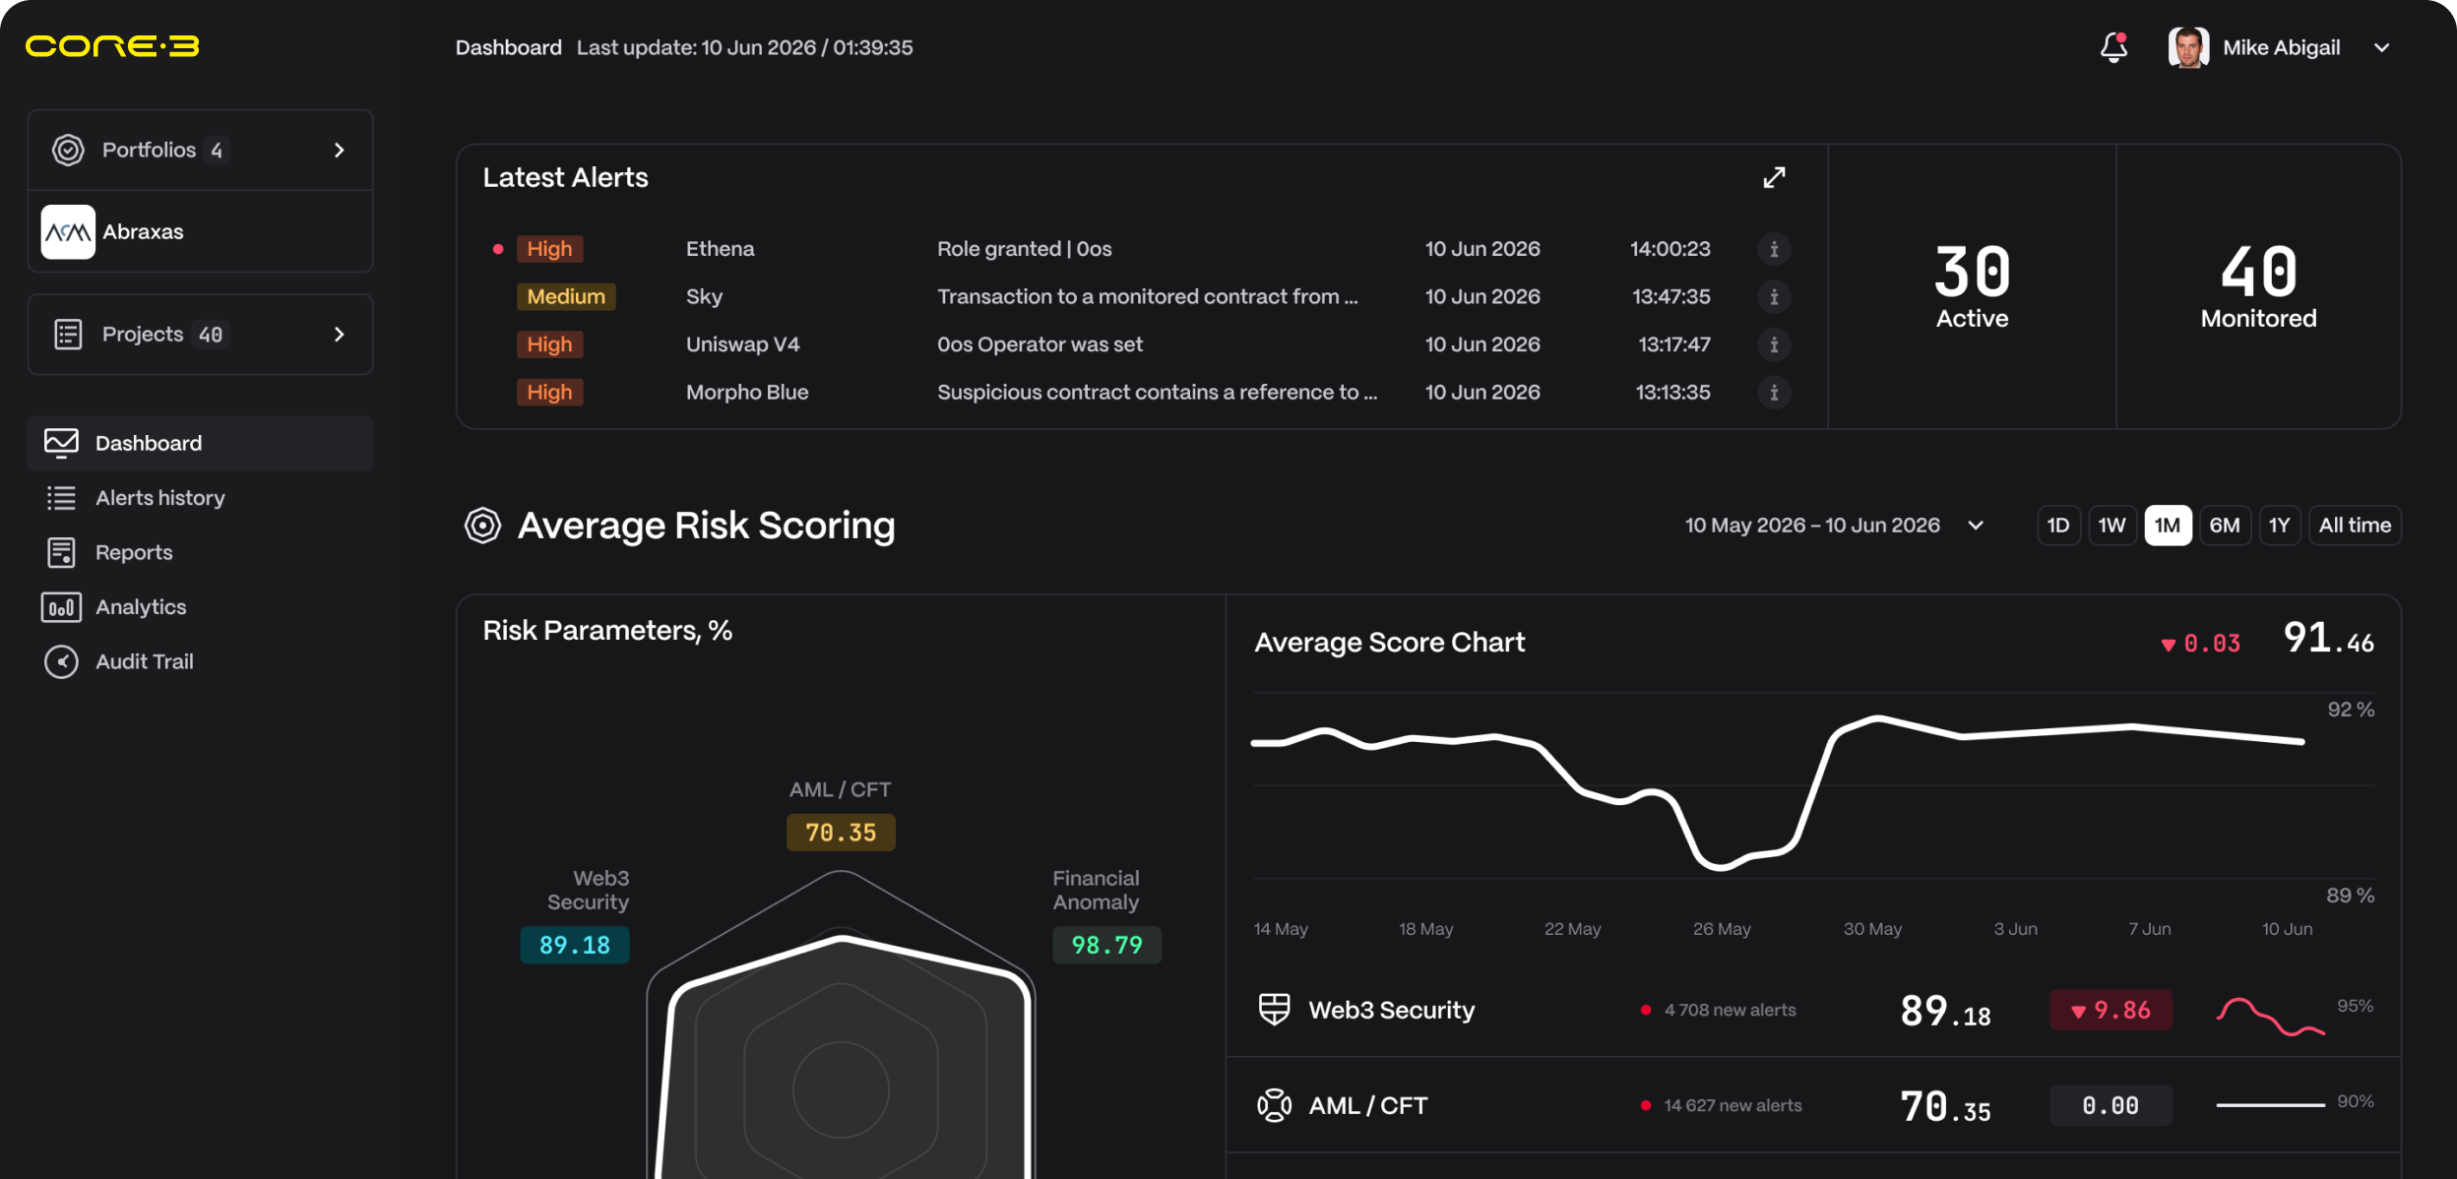Image resolution: width=2457 pixels, height=1179 pixels.
Task: Click the Alerts history list icon
Action: click(61, 498)
